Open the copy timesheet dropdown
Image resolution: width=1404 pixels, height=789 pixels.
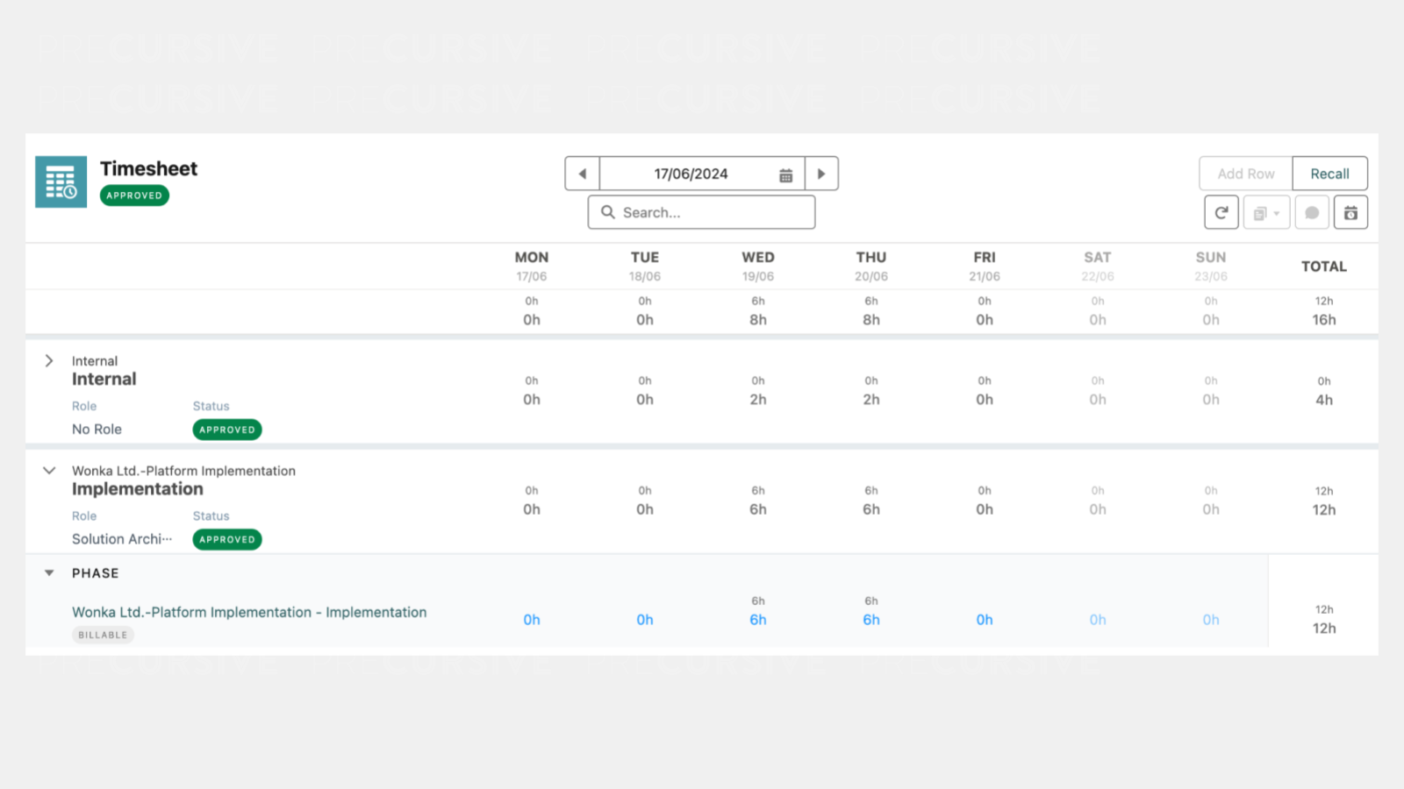pos(1266,213)
